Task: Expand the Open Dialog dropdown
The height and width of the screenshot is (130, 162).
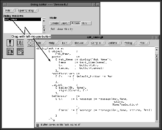Action: pos(28,10)
